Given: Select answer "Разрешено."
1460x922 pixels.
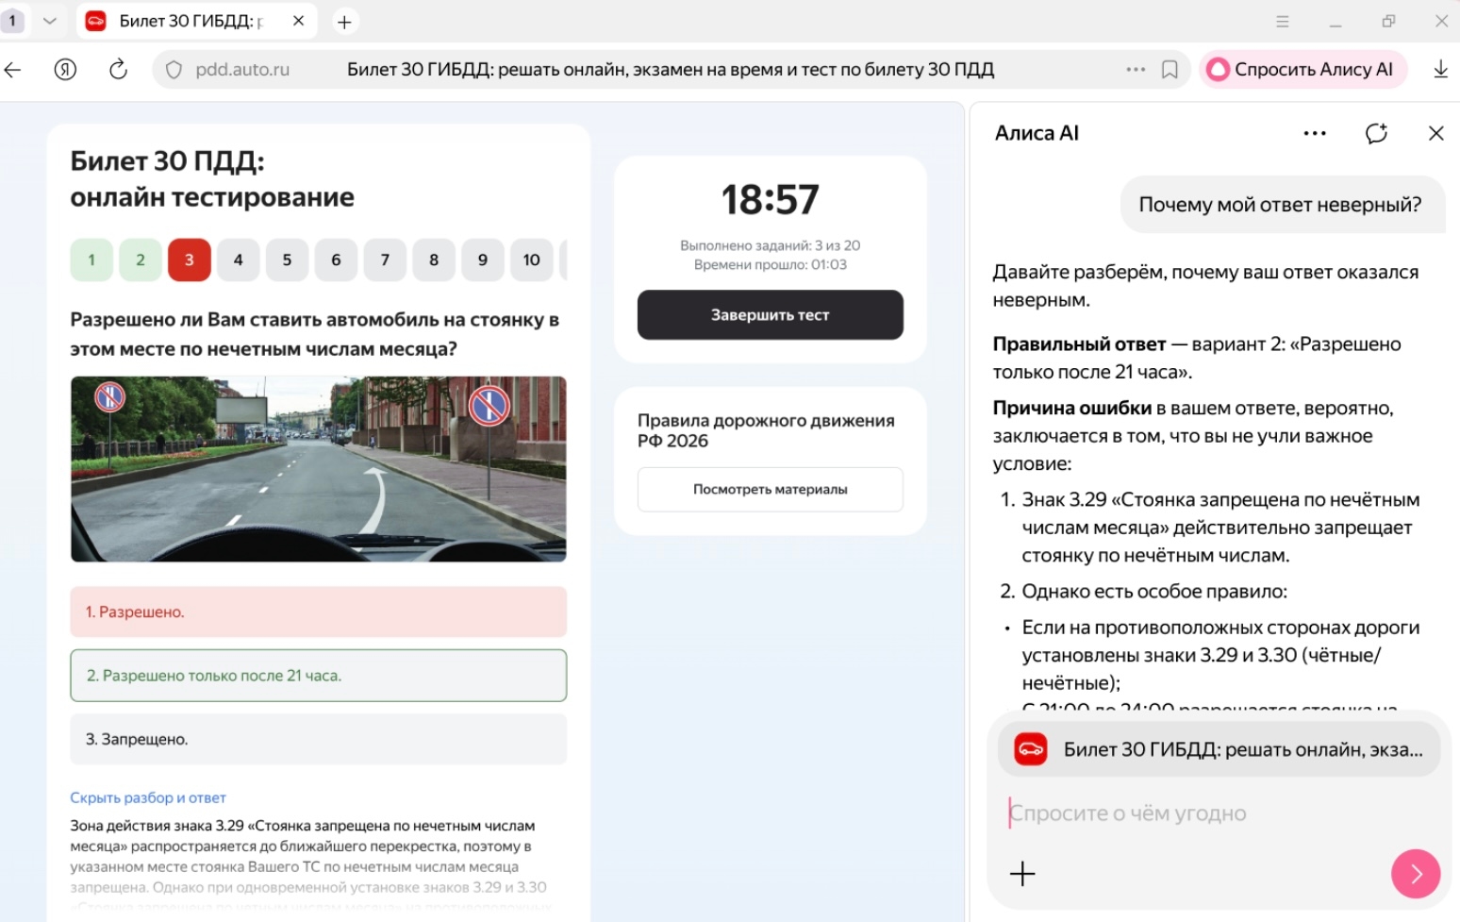Looking at the screenshot, I should pos(318,612).
